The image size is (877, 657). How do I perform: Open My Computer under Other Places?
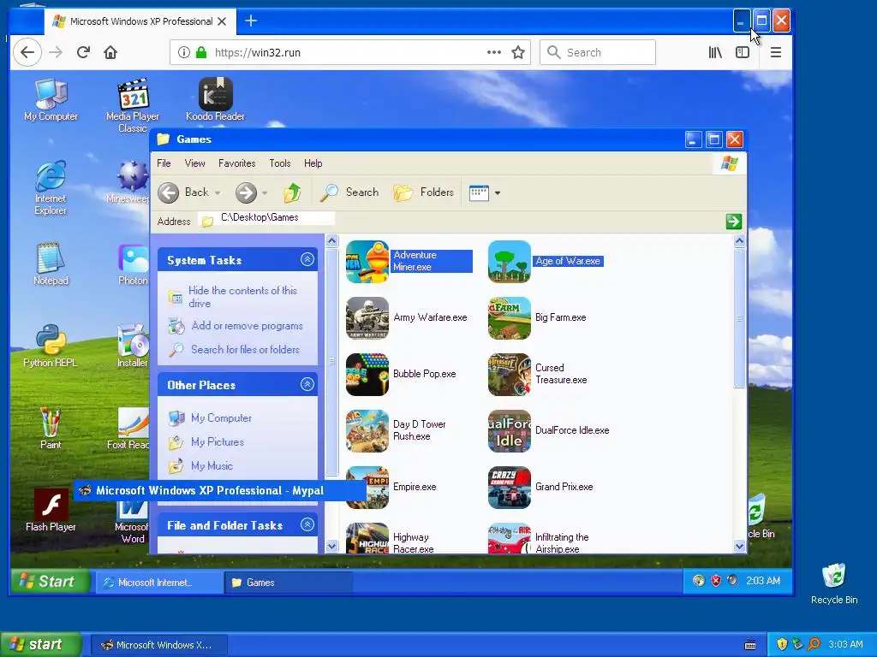tap(221, 417)
